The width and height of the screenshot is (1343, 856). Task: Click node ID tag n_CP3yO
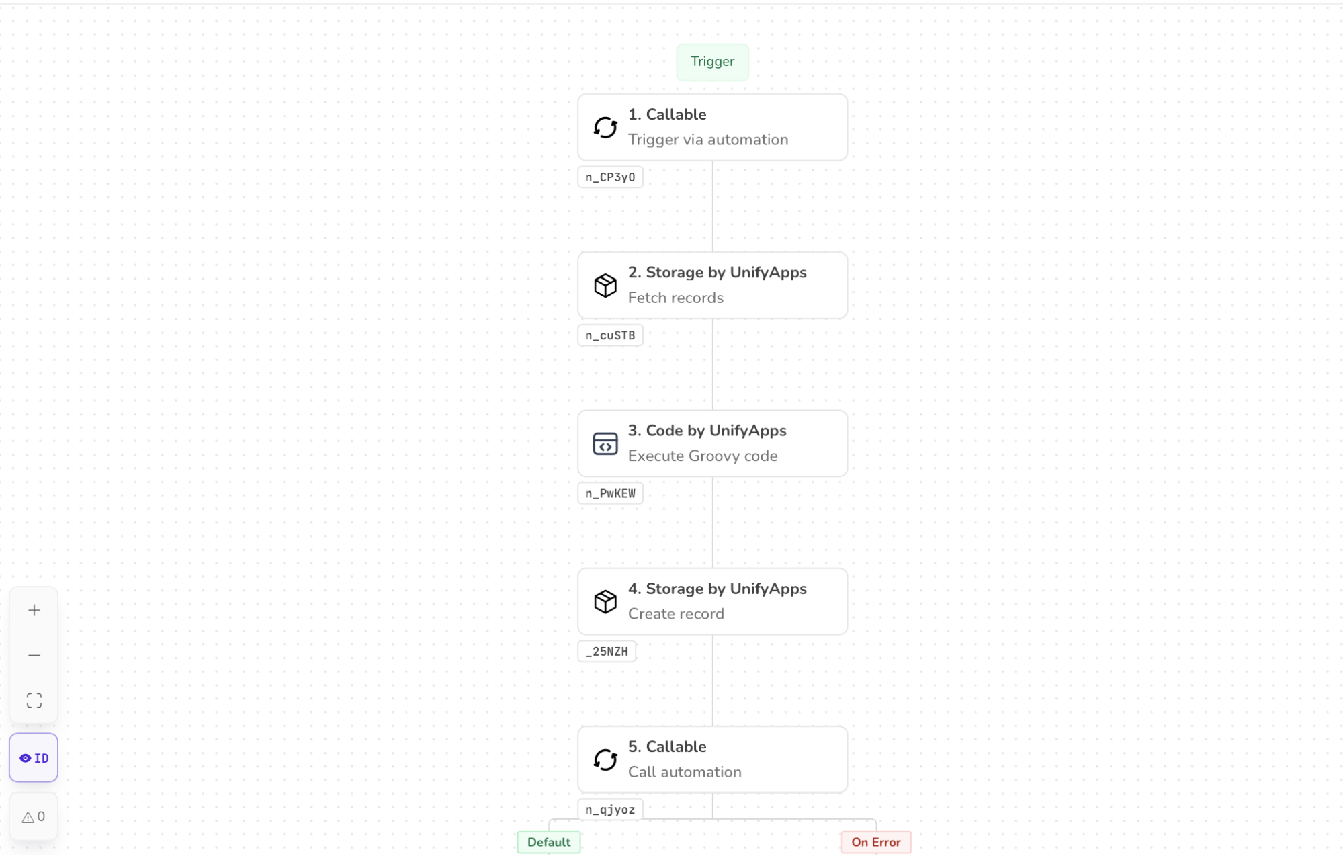point(610,177)
